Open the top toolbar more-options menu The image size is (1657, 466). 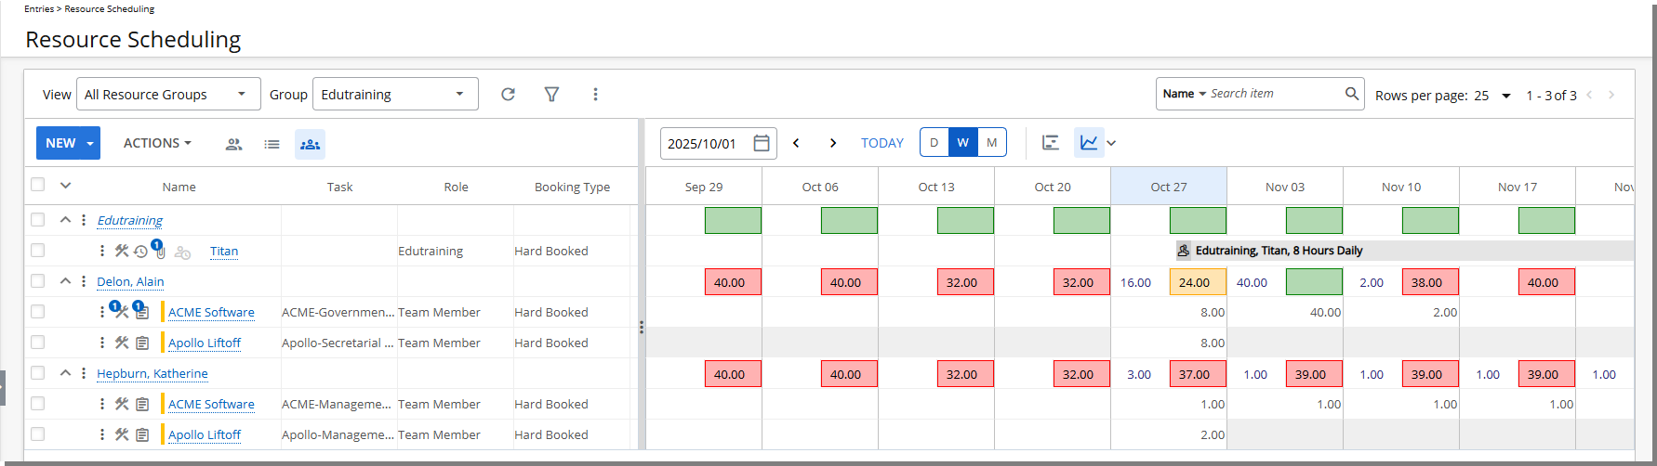pos(595,94)
